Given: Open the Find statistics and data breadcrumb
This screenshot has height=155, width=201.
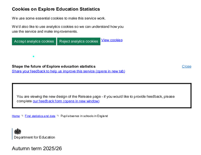Looking at the screenshot, I should pos(40,116).
